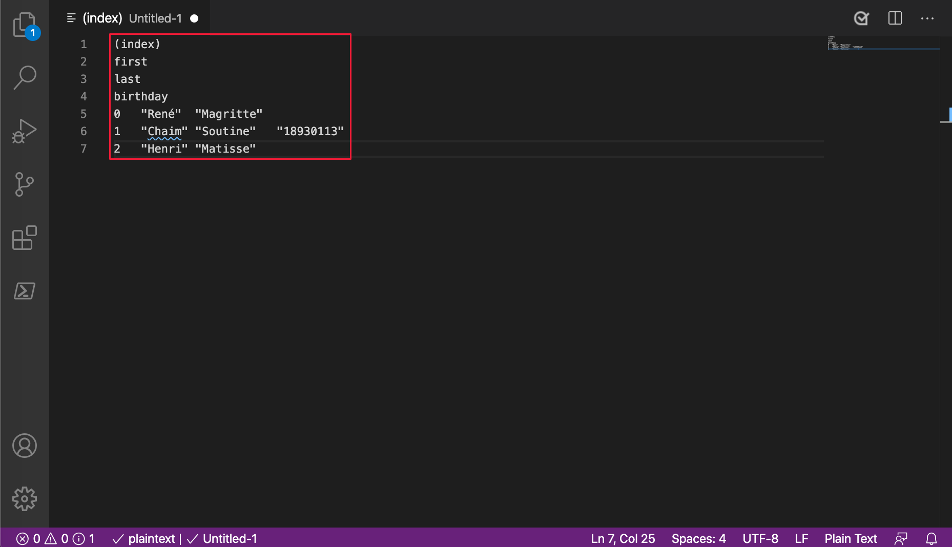Toggle Do Not Disturb on the notifications bell
Screen dimensions: 952x547
pyautogui.click(x=931, y=538)
